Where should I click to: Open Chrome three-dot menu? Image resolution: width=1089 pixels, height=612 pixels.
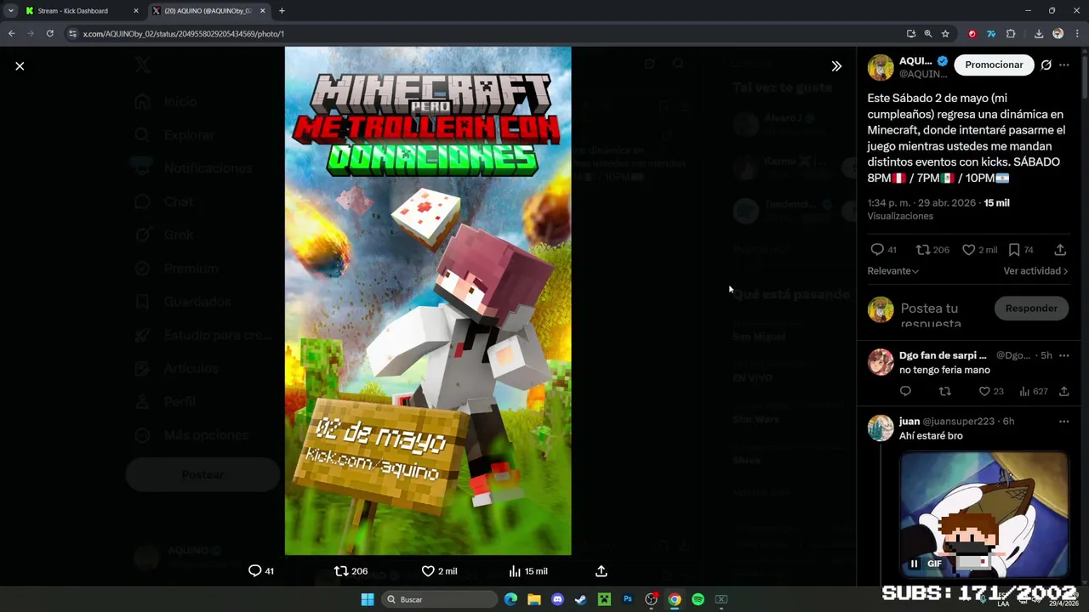pos(1077,34)
